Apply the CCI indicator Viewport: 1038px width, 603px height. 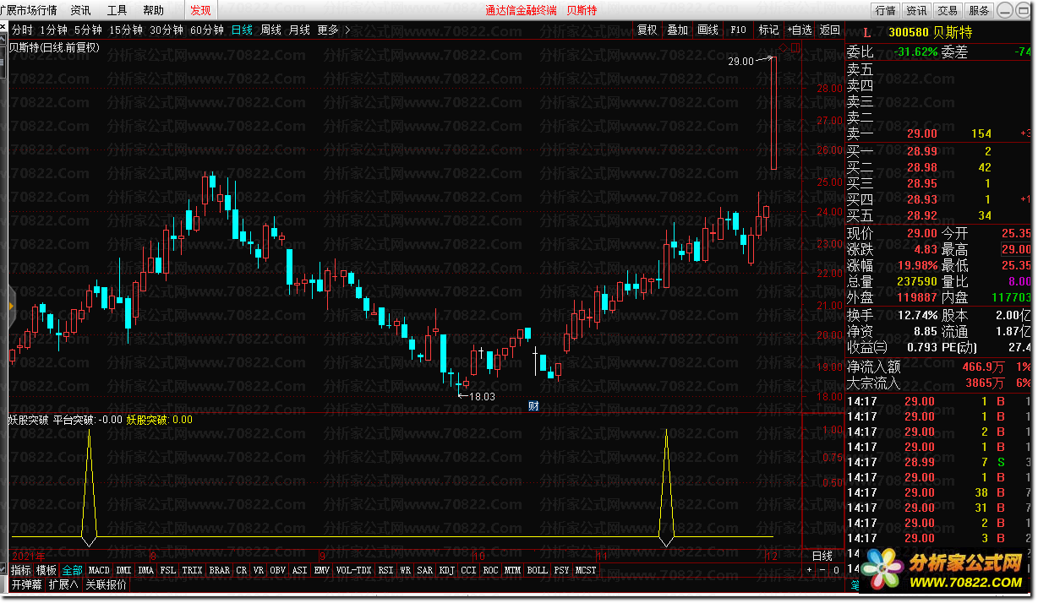point(468,570)
